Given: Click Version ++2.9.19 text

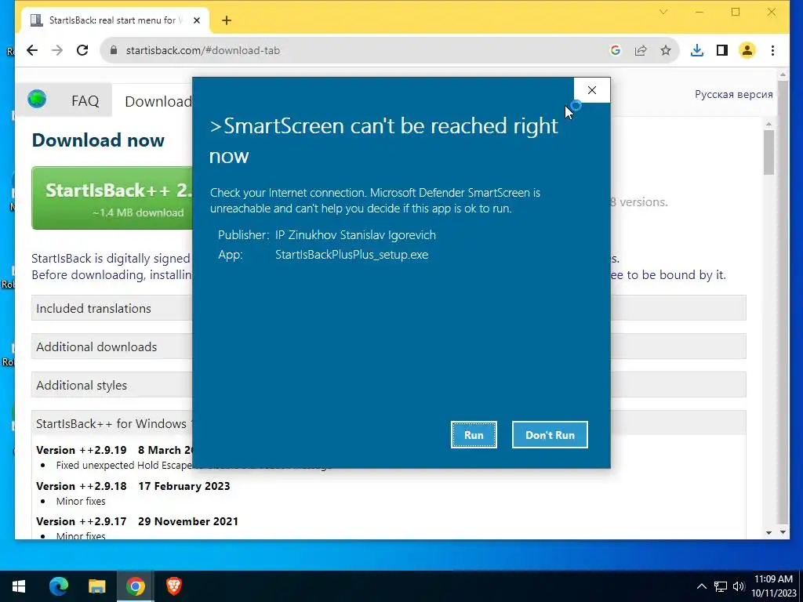Looking at the screenshot, I should 82,450.
